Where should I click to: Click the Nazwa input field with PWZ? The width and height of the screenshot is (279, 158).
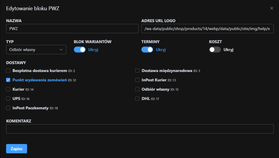tap(72, 29)
